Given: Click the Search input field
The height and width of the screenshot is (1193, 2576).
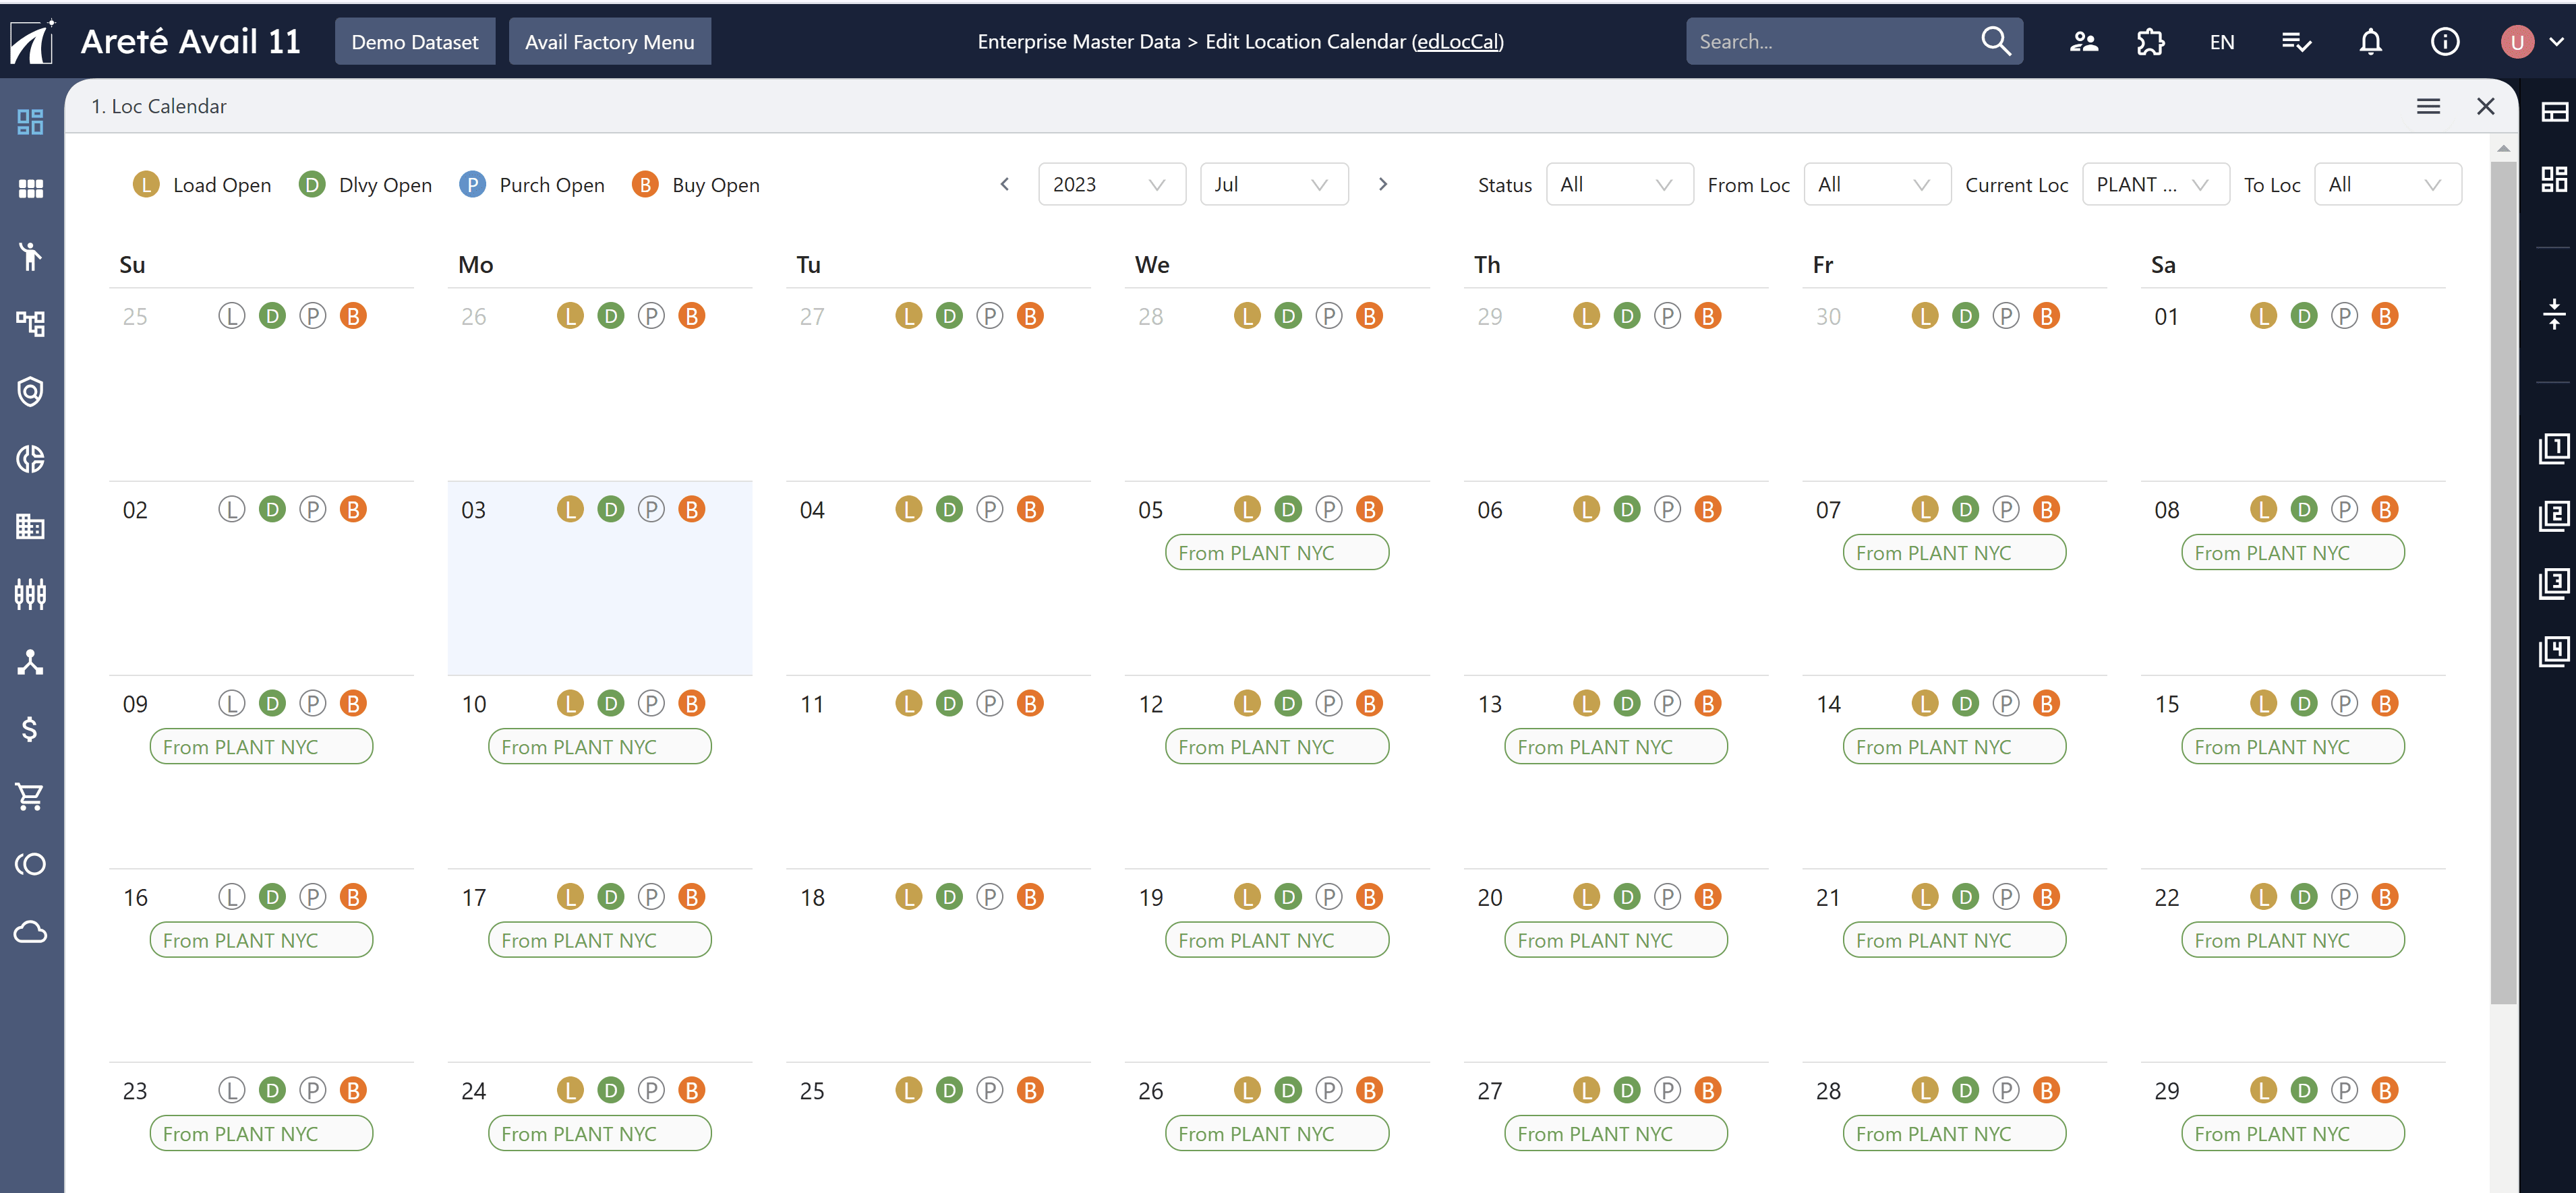Looking at the screenshot, I should (1830, 42).
